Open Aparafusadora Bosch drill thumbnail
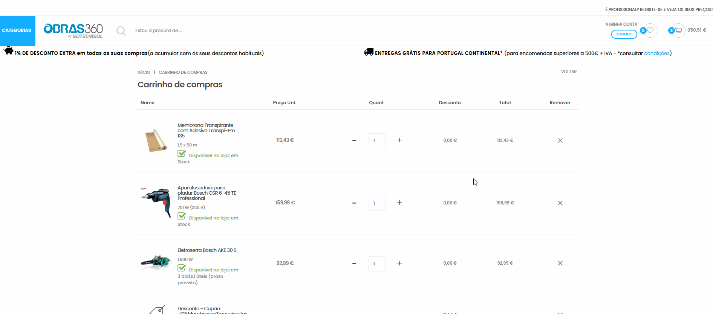Image resolution: width=713 pixels, height=314 pixels. point(156,203)
